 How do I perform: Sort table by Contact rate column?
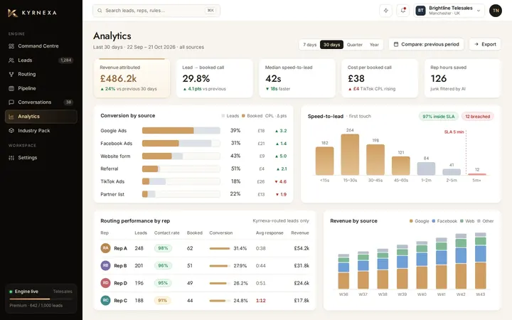click(167, 233)
